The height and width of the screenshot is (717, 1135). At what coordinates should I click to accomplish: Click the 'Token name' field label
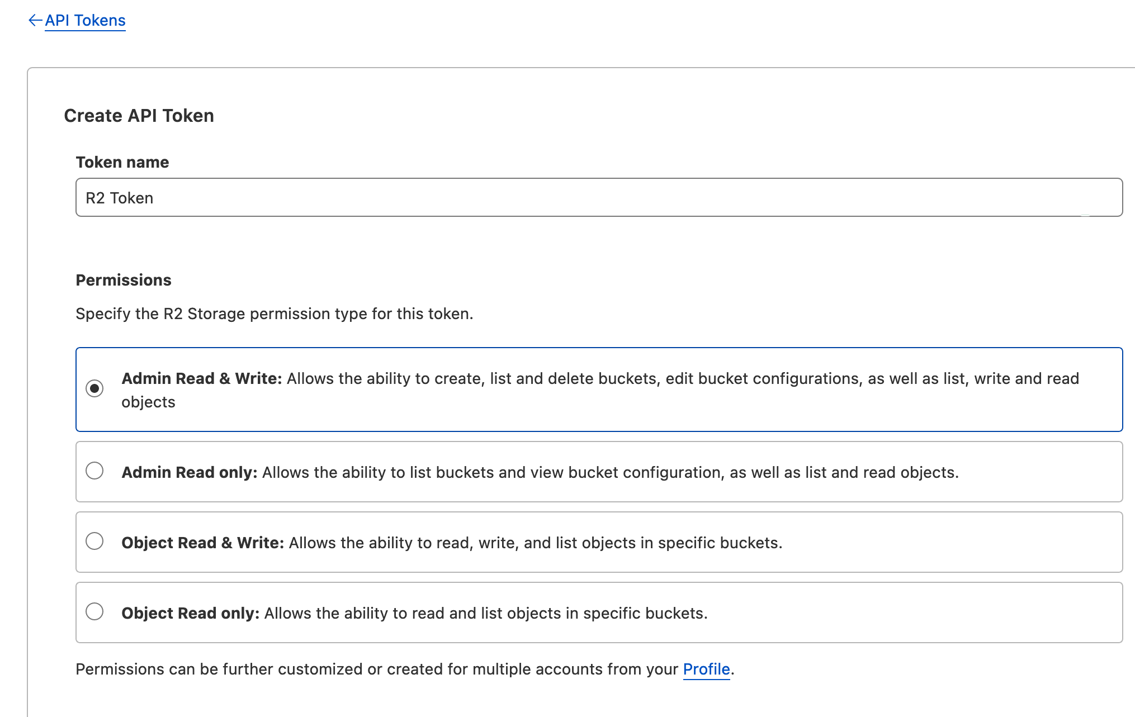coord(122,163)
